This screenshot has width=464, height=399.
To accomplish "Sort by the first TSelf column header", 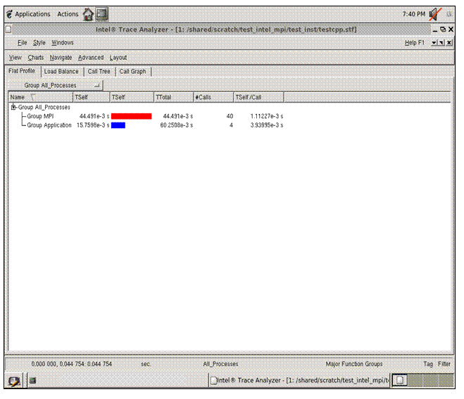I will click(92, 97).
